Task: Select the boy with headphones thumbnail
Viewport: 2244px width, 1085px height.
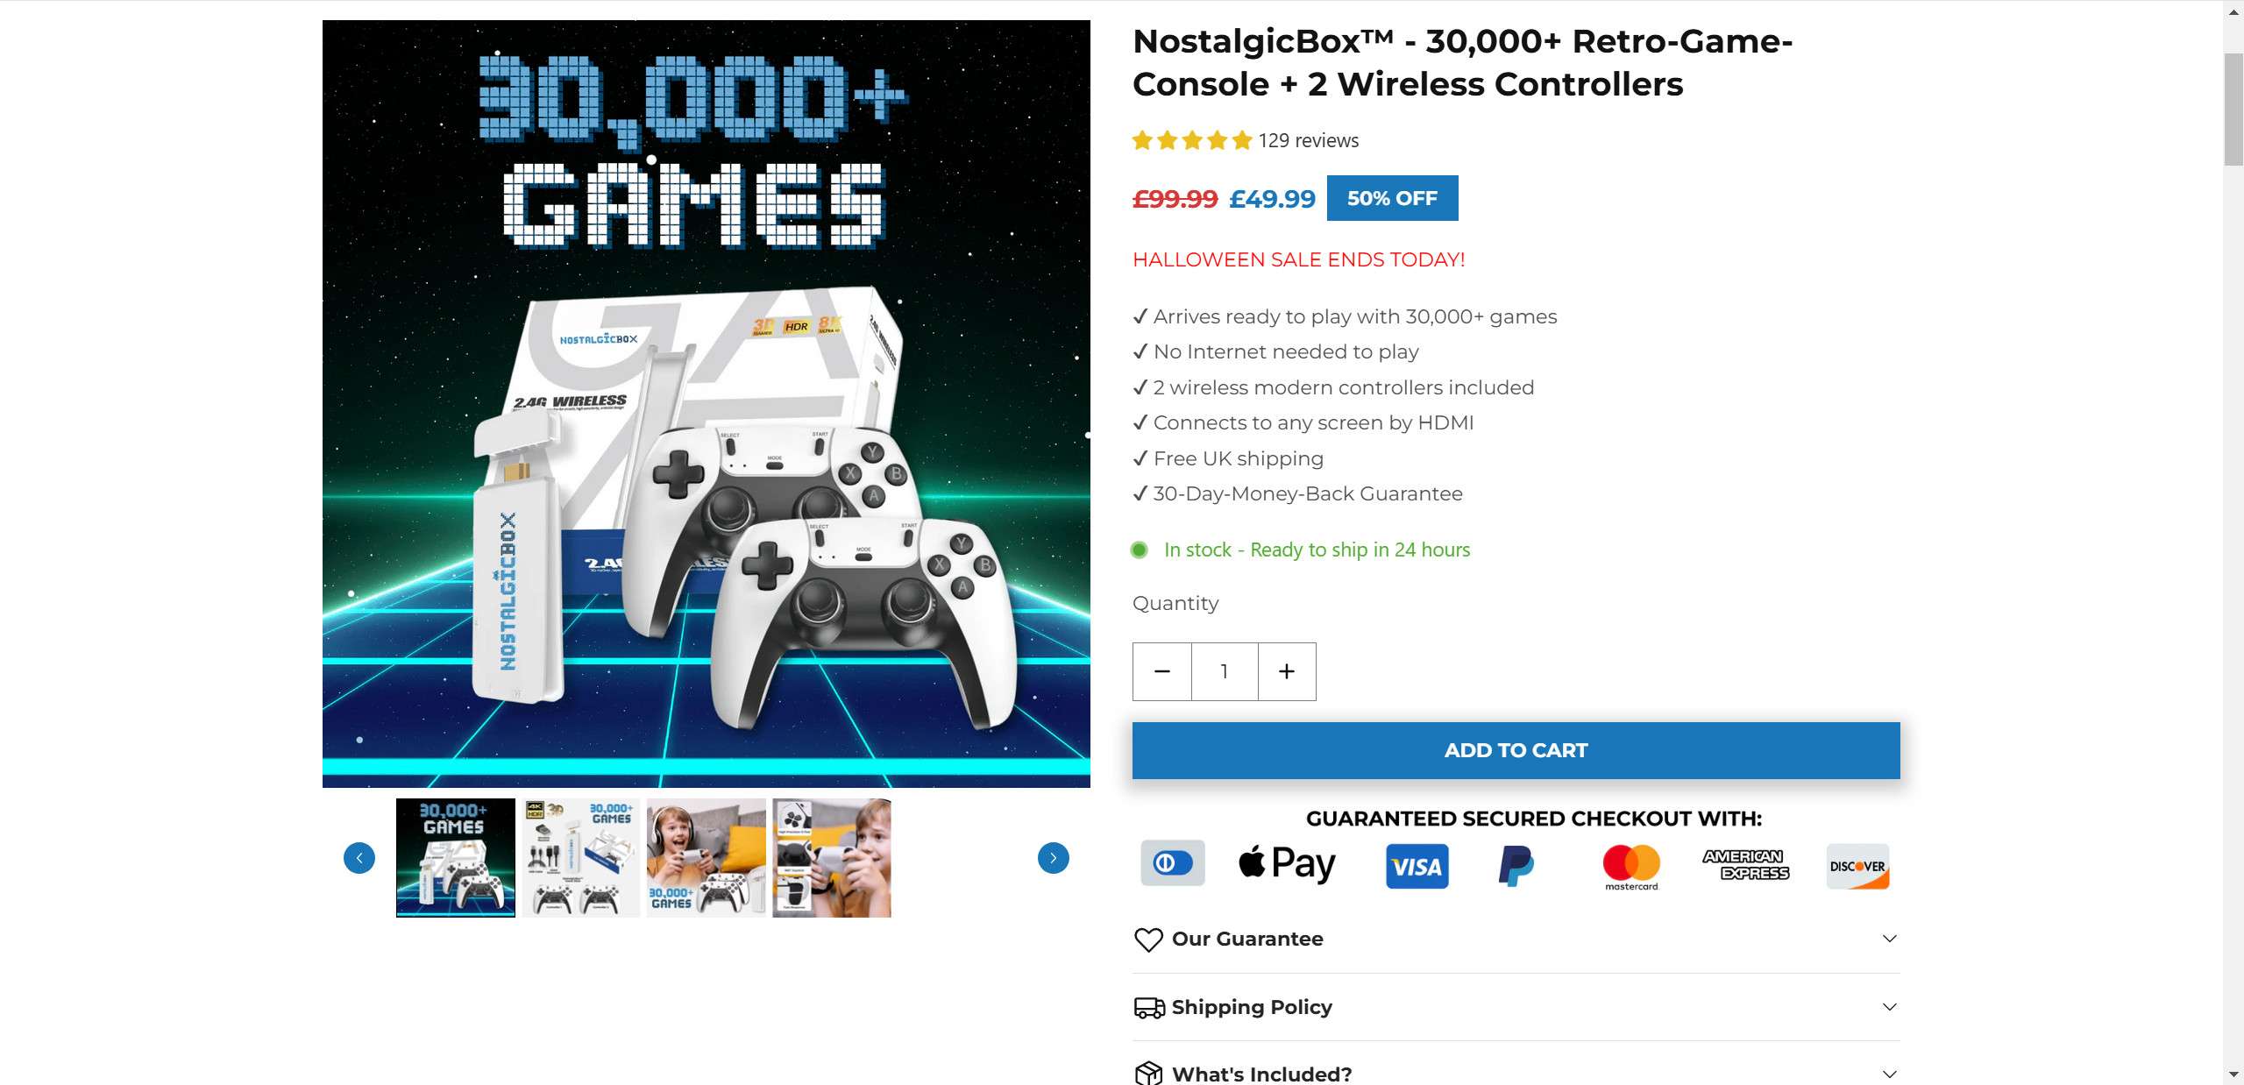Action: (706, 858)
